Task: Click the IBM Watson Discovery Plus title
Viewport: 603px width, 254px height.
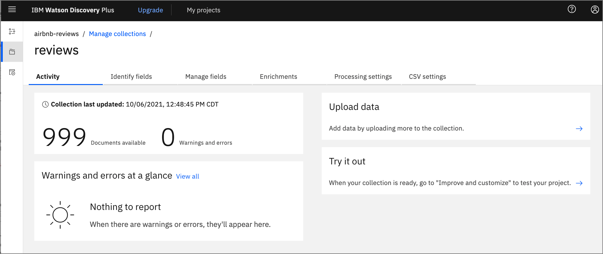Action: pos(73,10)
